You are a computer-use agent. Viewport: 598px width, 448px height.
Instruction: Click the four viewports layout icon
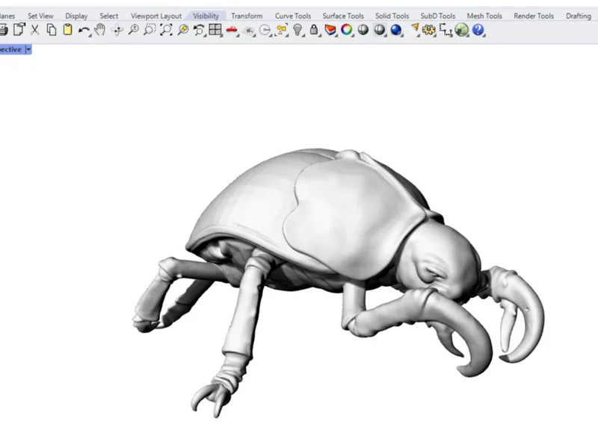(x=215, y=30)
